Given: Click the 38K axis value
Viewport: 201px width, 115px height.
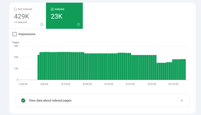Looking at the screenshot, I should (x=16, y=46).
